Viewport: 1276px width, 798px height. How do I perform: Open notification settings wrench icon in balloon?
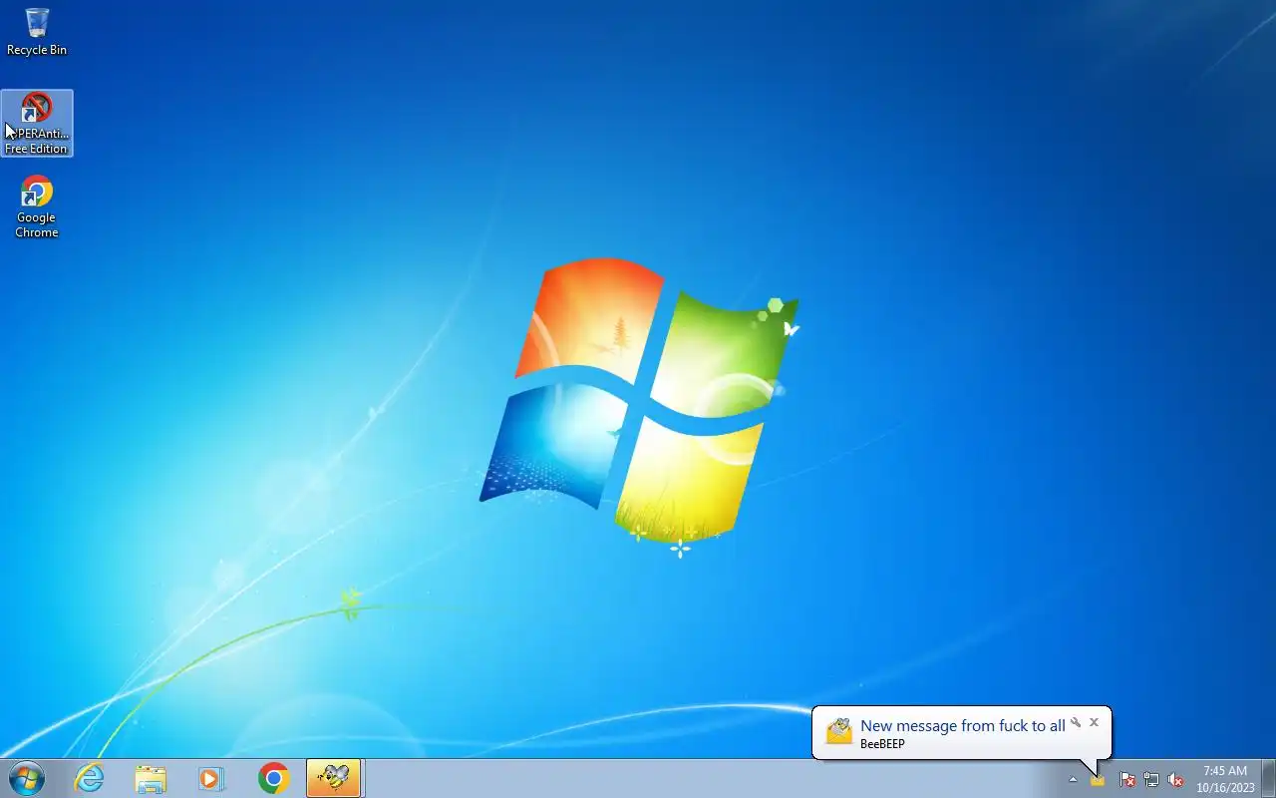(1076, 722)
